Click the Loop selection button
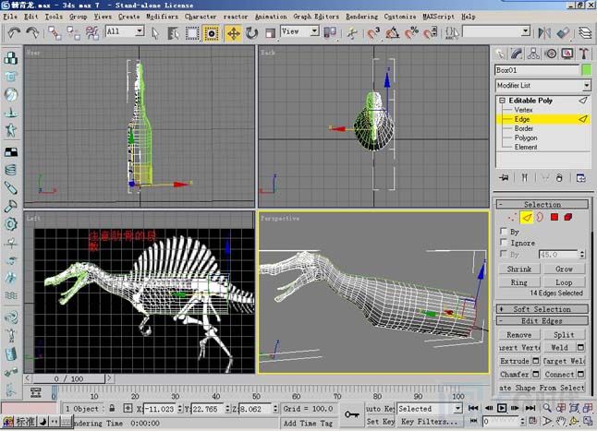The image size is (597, 431). coord(564,282)
